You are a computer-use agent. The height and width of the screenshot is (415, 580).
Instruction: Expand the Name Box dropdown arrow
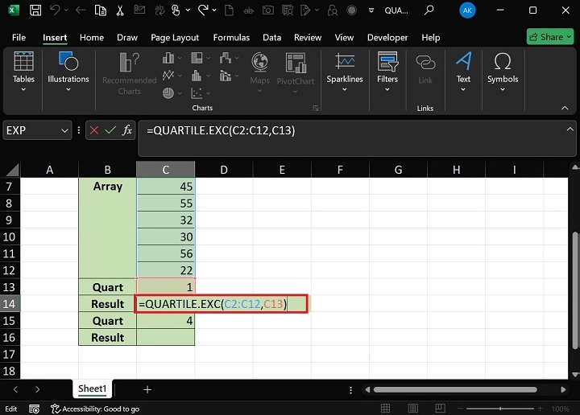coord(64,131)
